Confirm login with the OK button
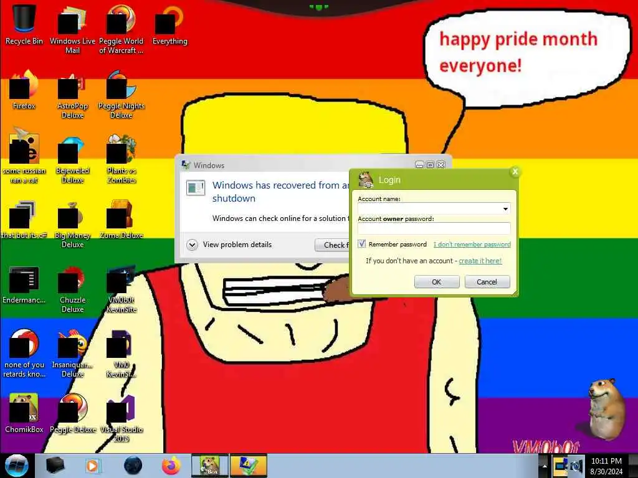Image resolution: width=638 pixels, height=478 pixels. coord(437,282)
